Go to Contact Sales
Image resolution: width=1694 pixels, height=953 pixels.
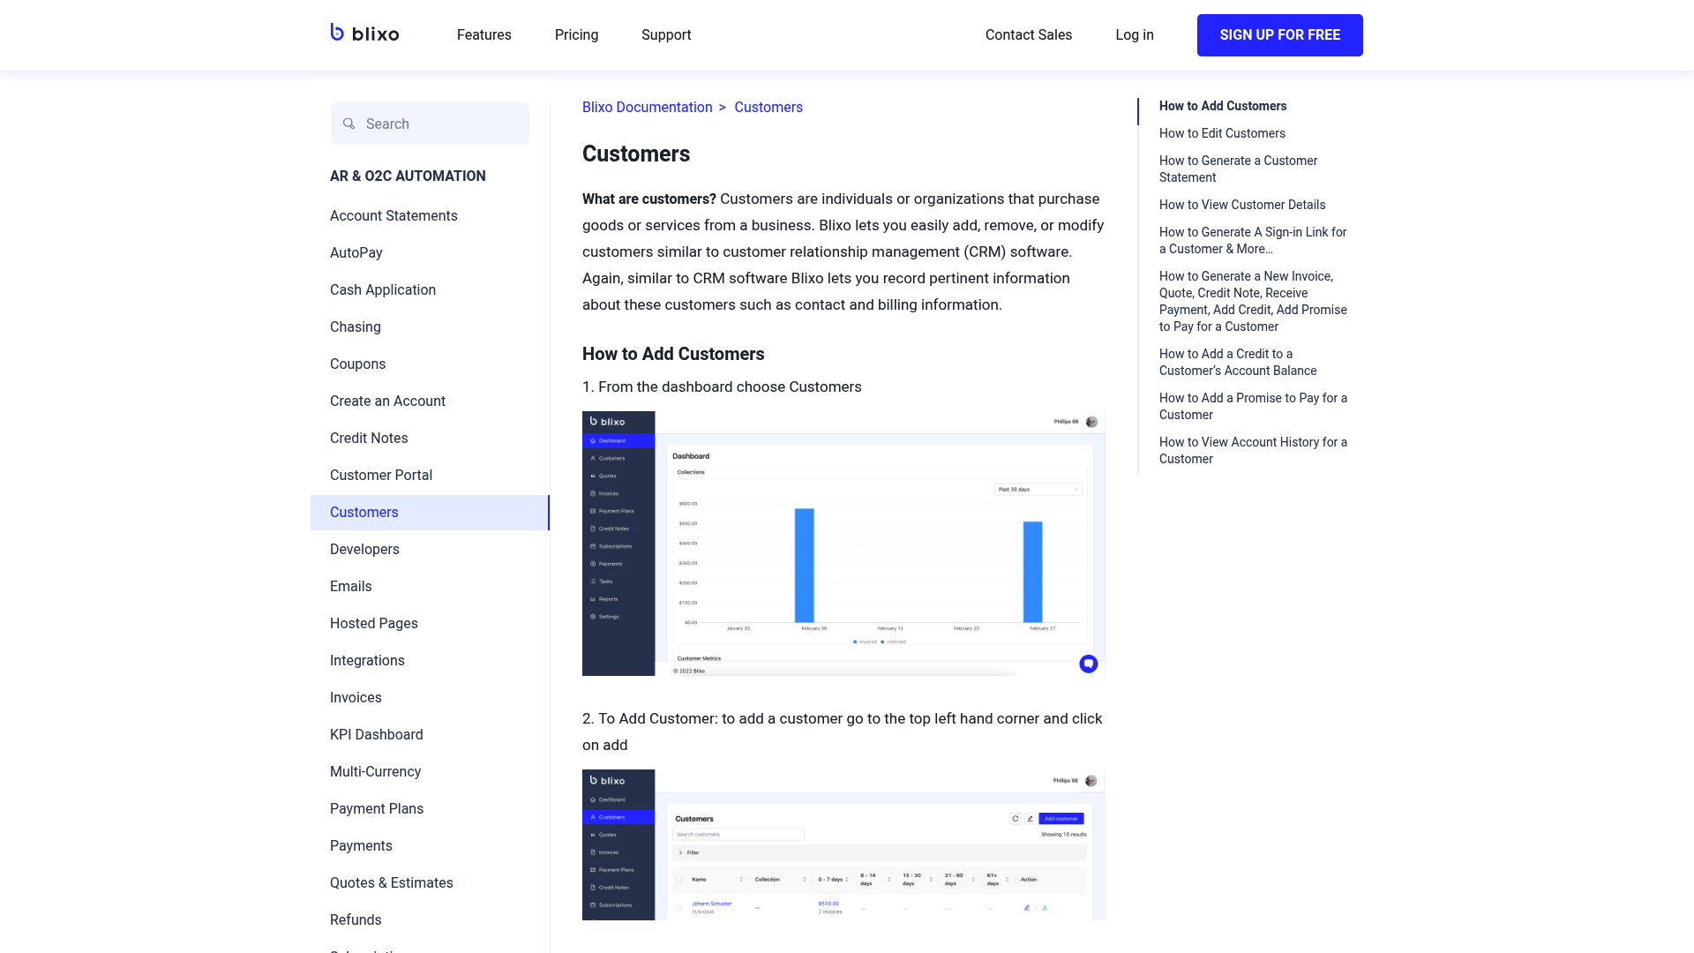pos(1029,35)
